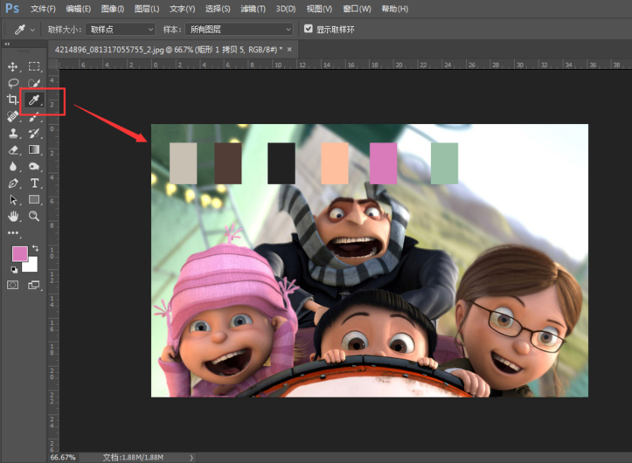The image size is (632, 463).
Task: Swap foreground and background colors
Action: [x=36, y=248]
